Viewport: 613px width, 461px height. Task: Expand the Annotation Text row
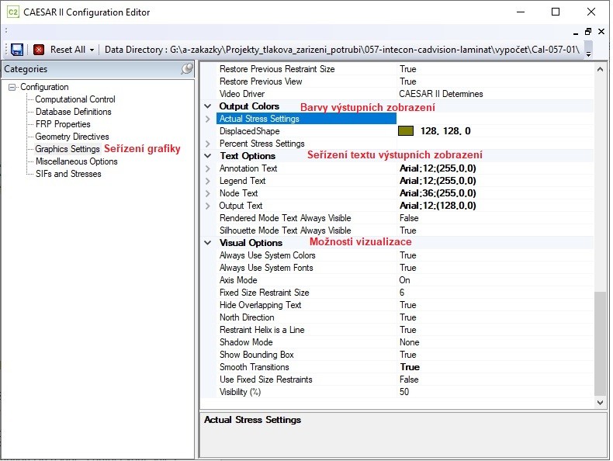(x=208, y=168)
